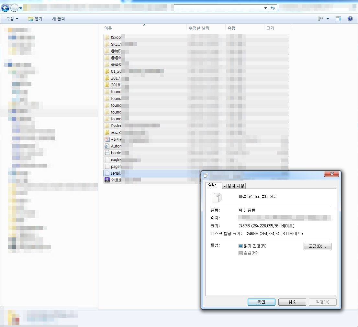Select the @!qB folder icon
This screenshot has height=327, width=358.
(107, 51)
